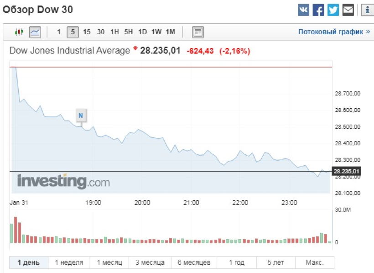Share the chart on Twitter
Image resolution: width=374 pixels, height=273 pixels.
click(x=333, y=10)
